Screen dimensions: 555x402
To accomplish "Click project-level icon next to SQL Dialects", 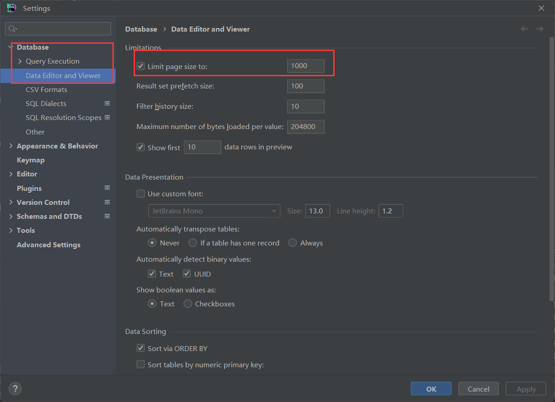I will click(x=107, y=103).
